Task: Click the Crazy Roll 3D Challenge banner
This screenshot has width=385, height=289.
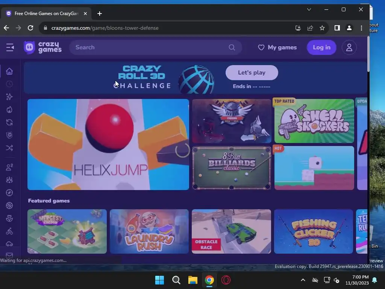Action: (x=196, y=78)
